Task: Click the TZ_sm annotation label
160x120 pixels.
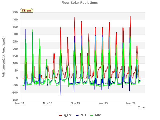Action: [x=26, y=10]
